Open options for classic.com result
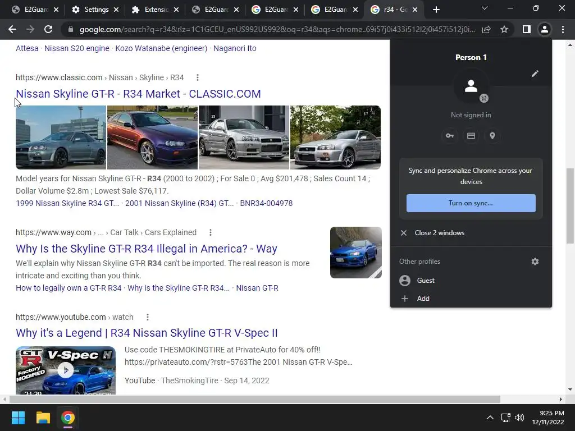The width and height of the screenshot is (575, 431). [x=198, y=77]
